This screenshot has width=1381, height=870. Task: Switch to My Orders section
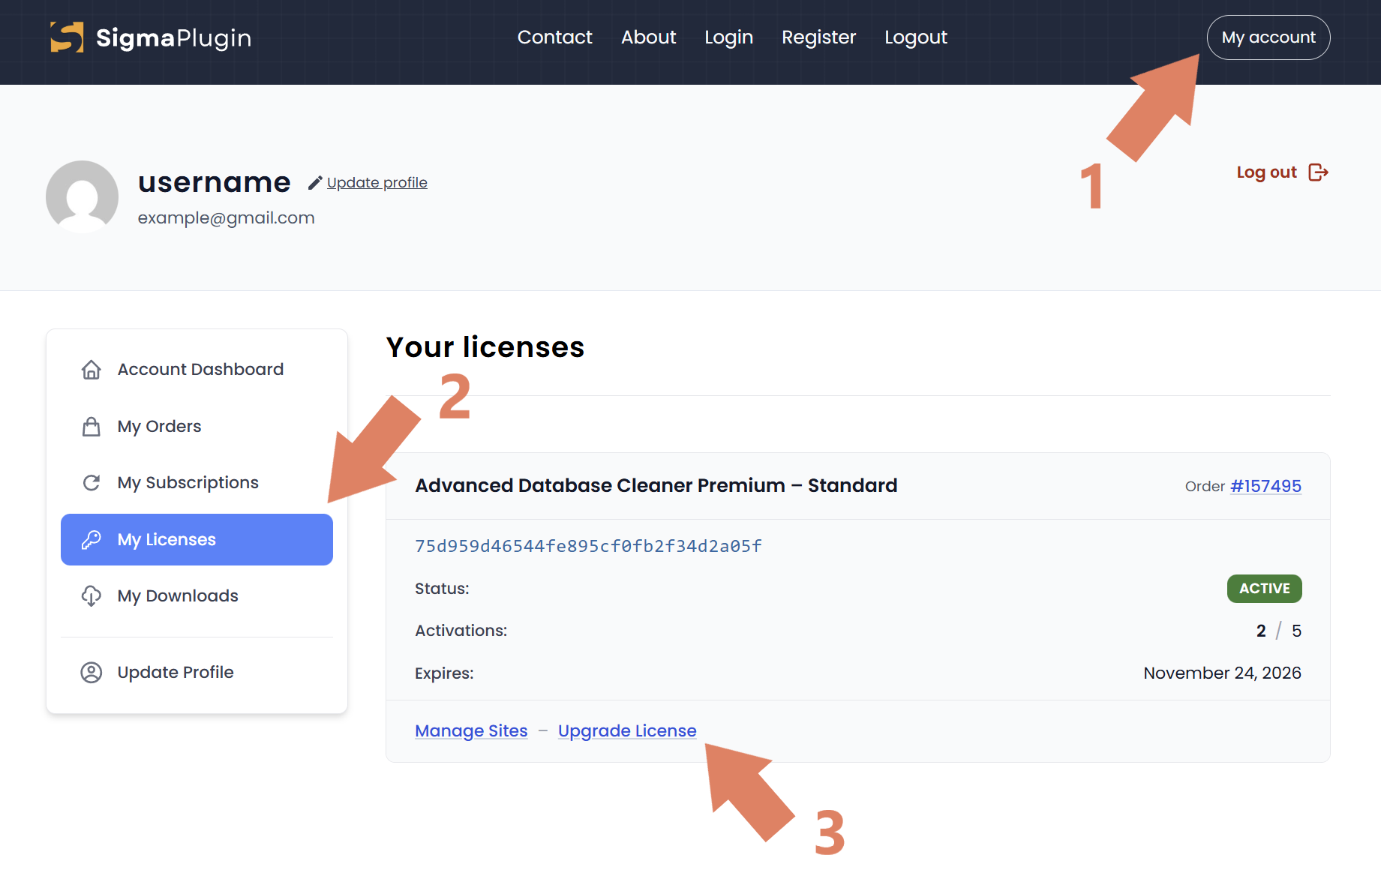(197, 427)
